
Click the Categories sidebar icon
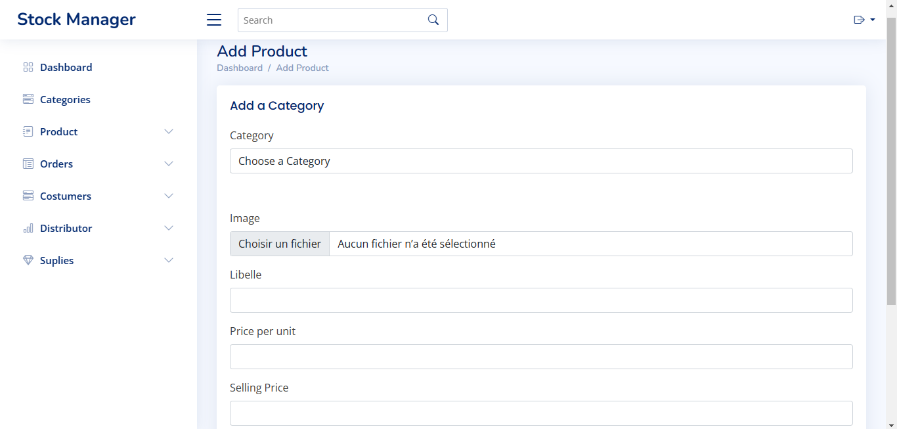click(28, 99)
